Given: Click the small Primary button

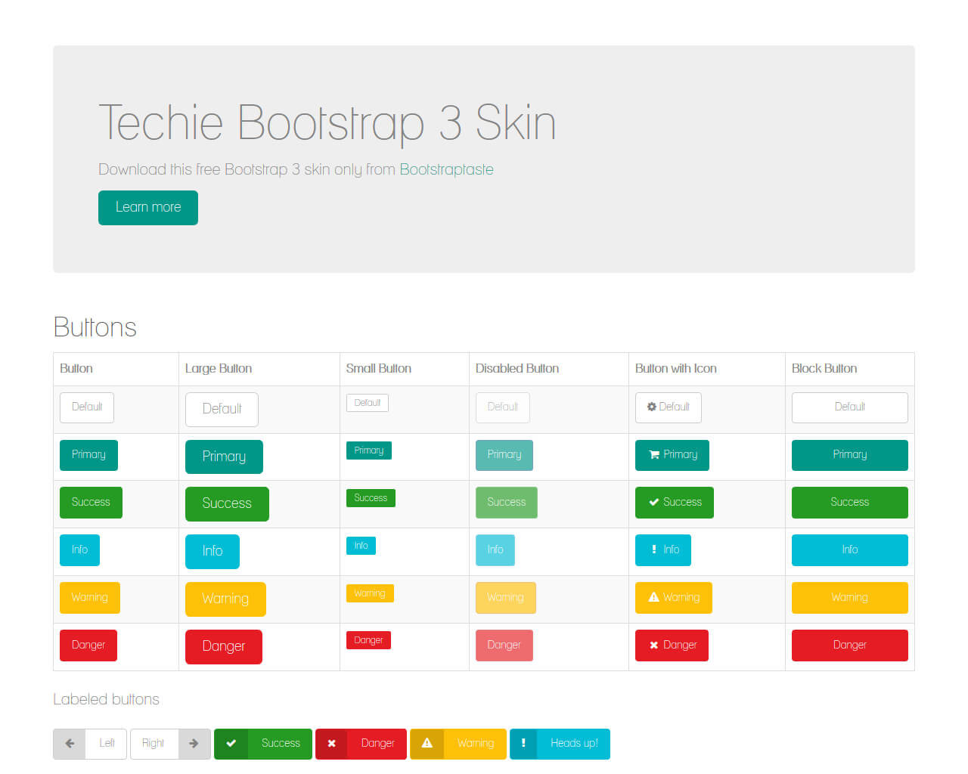Looking at the screenshot, I should [x=369, y=450].
